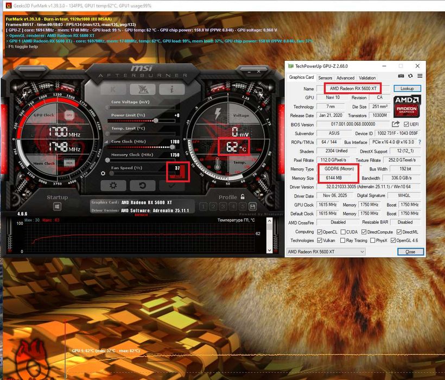Click the GPU button on the GPU Clock gauge
Image resolution: width=445 pixels, height=380 pixels.
(x=69, y=115)
